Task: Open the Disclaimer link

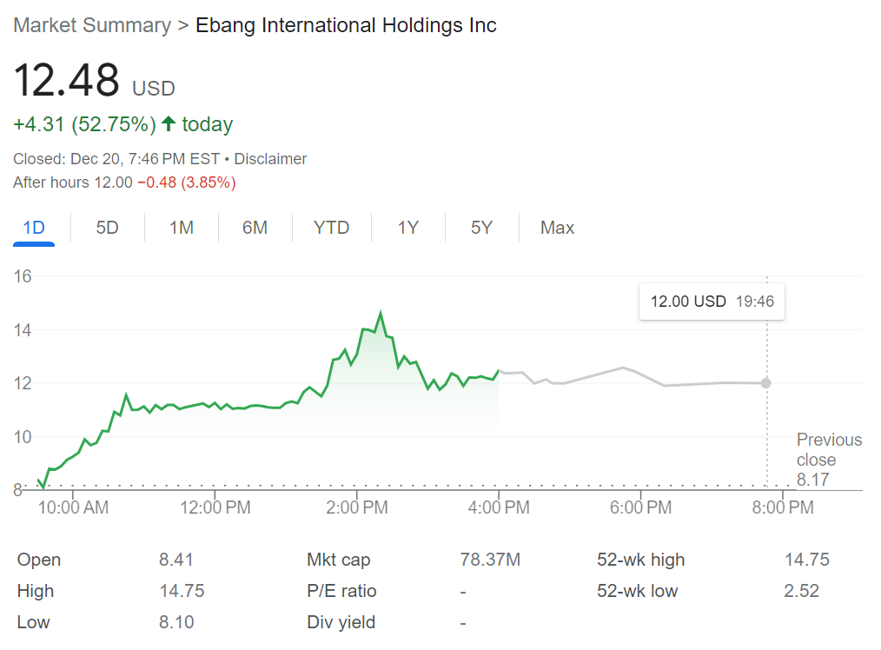Action: [x=270, y=159]
